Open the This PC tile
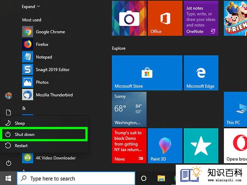Image resolution: width=247 pixels, height=185 pixels. click(235, 109)
